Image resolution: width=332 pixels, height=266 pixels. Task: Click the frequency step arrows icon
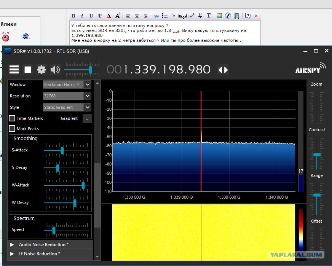click(223, 70)
